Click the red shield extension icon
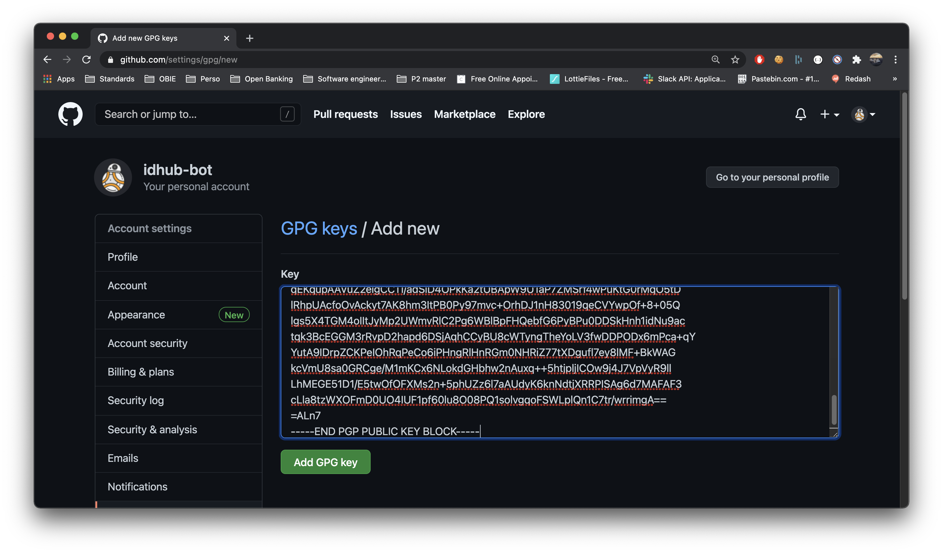The image size is (943, 553). point(759,60)
